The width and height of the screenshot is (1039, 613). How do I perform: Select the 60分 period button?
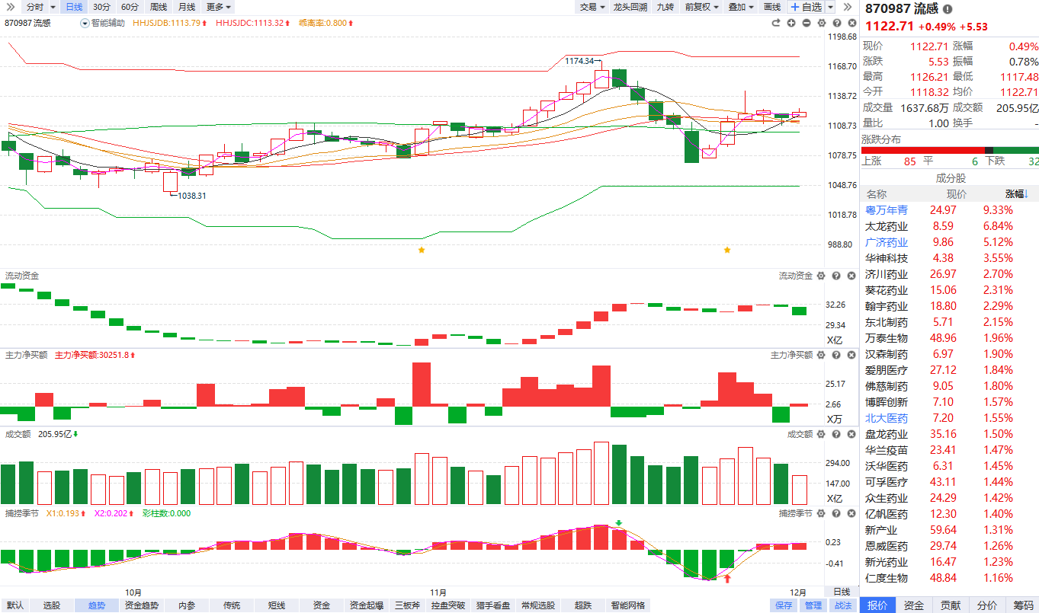coord(130,7)
